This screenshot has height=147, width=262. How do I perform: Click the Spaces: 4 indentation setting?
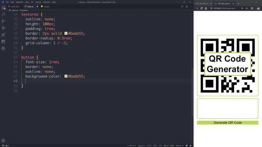(x=141, y=145)
